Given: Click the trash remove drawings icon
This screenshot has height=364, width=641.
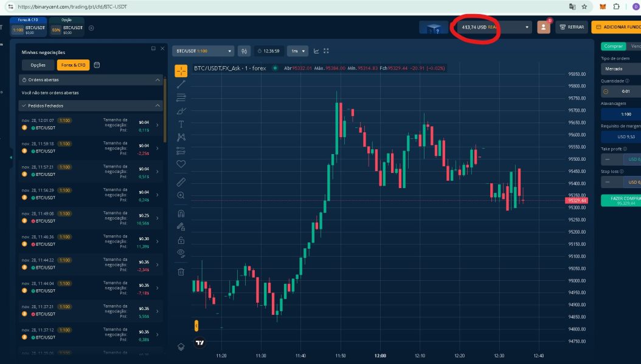Looking at the screenshot, I should [181, 271].
